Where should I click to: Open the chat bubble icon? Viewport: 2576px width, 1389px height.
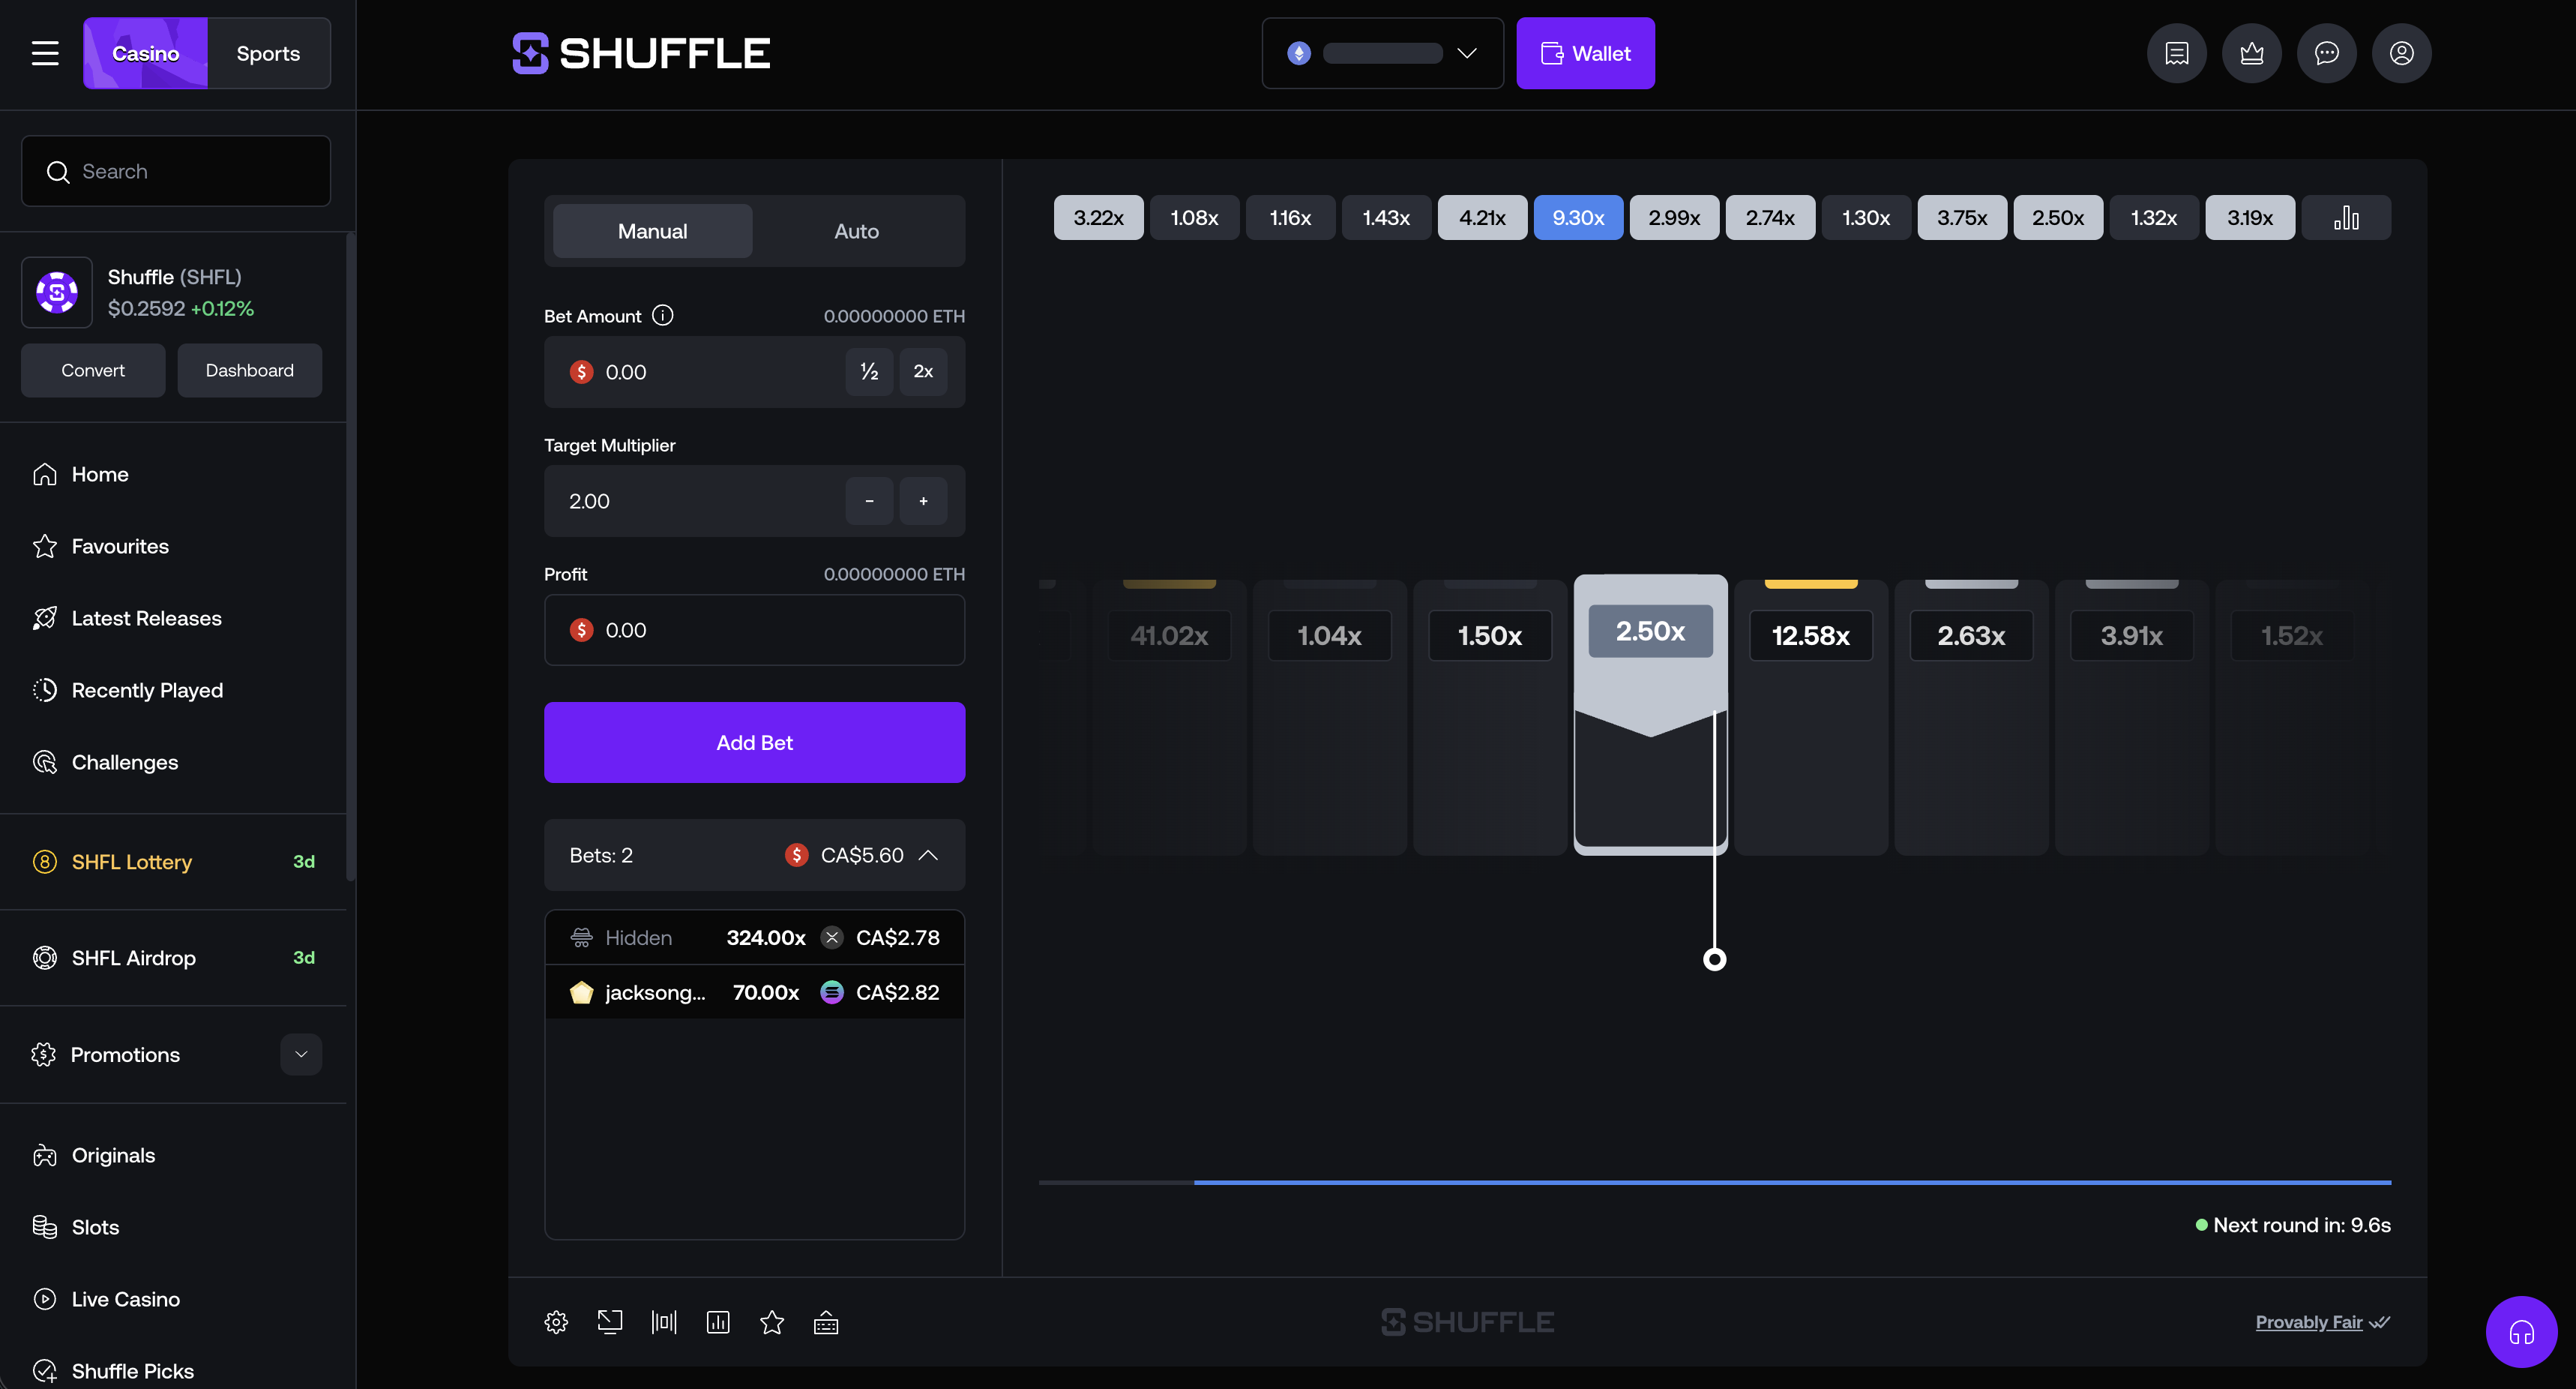[2326, 53]
